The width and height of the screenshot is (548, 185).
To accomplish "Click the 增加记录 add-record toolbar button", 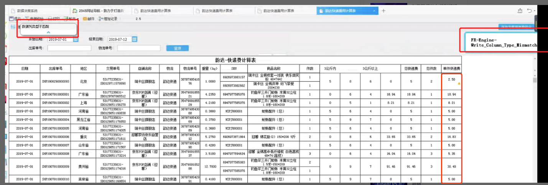I will click(x=108, y=18).
